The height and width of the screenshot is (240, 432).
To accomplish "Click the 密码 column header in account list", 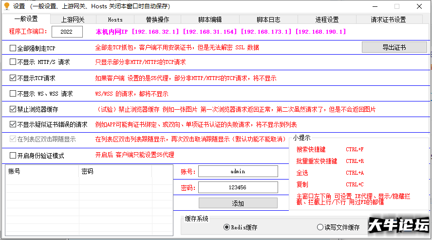I will [x=115, y=171].
